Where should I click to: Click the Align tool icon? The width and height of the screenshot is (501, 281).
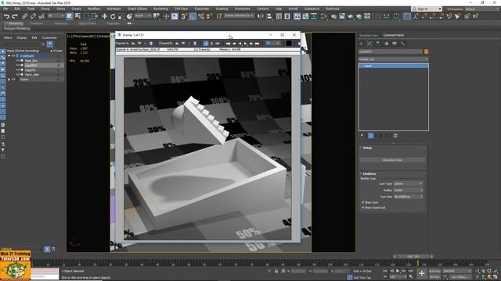(x=269, y=16)
